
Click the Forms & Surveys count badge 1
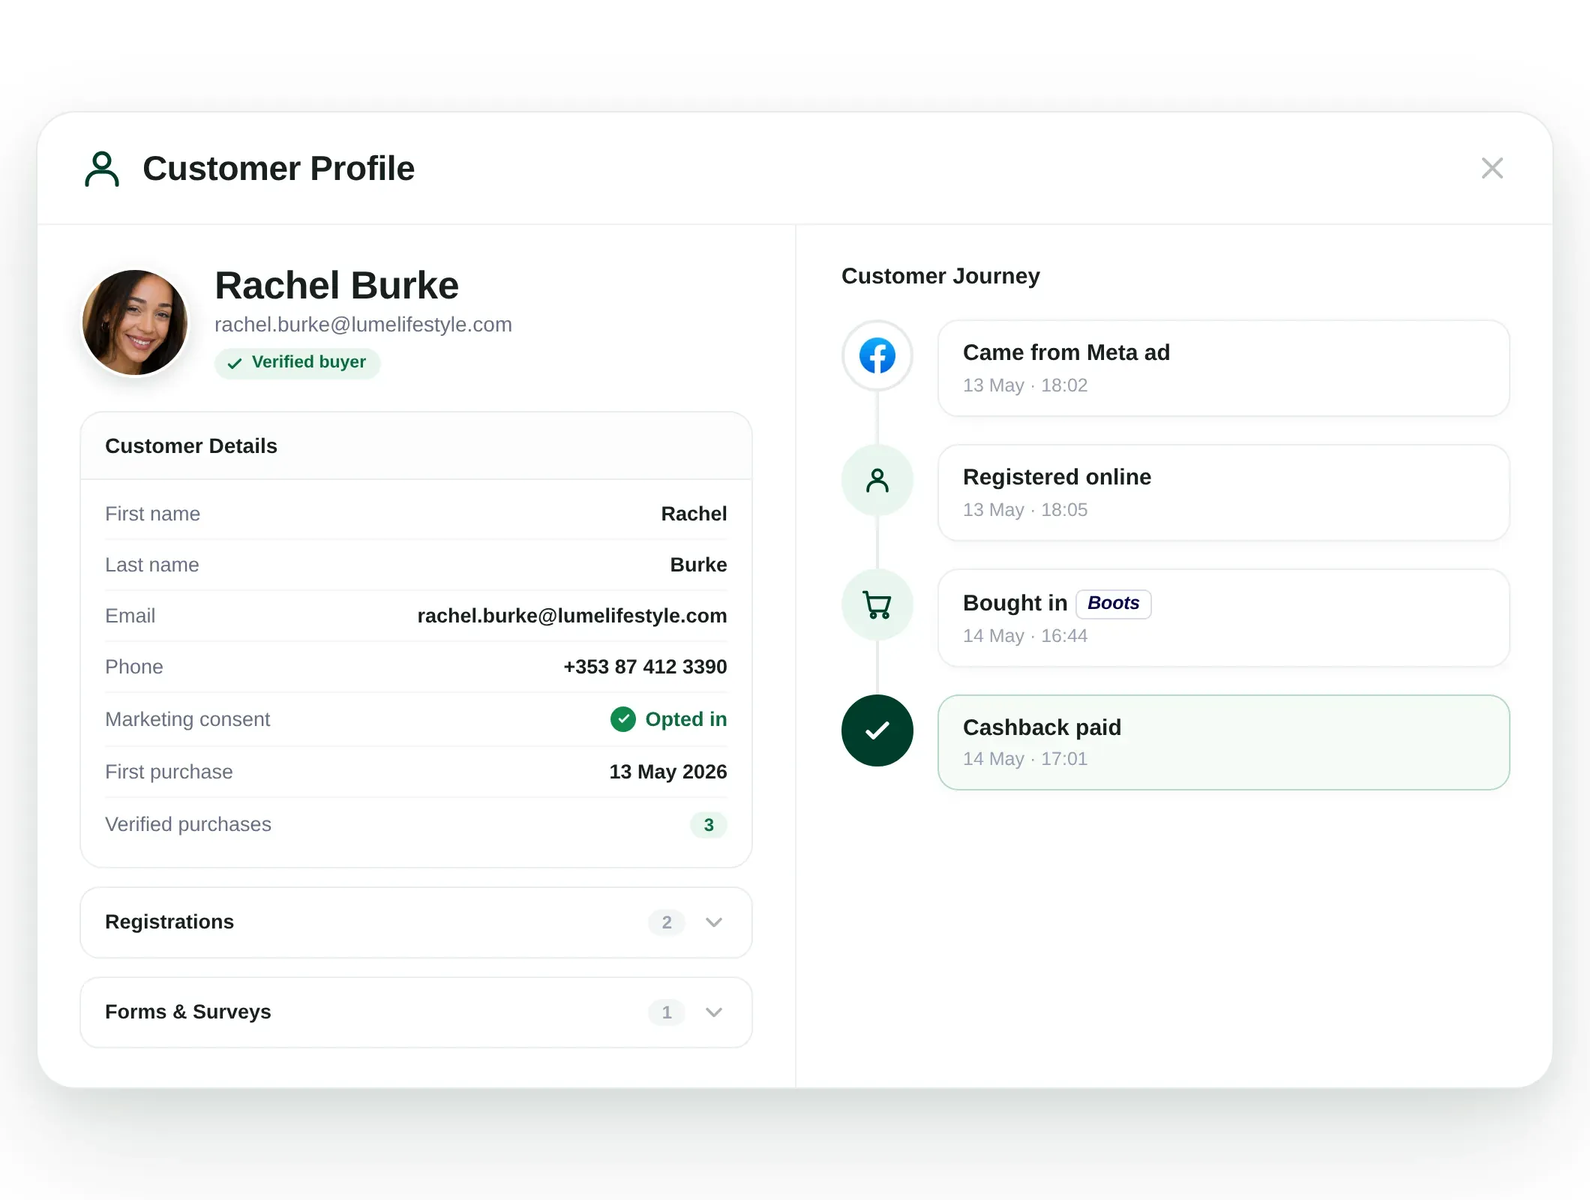coord(666,1012)
